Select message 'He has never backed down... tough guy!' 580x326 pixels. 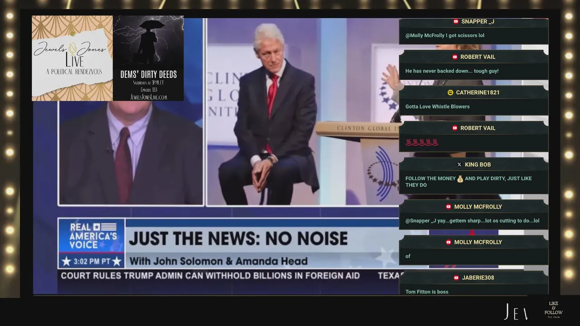coord(452,71)
